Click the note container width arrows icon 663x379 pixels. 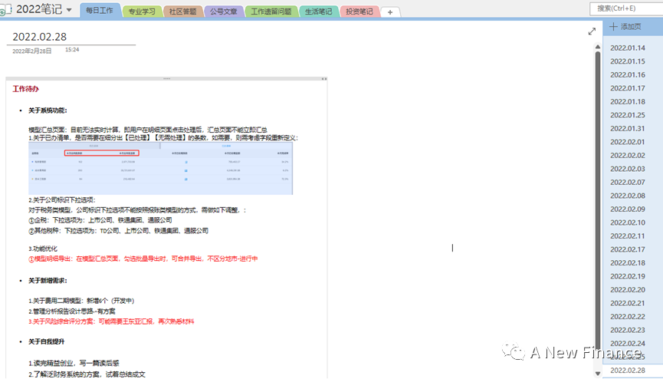[x=323, y=79]
